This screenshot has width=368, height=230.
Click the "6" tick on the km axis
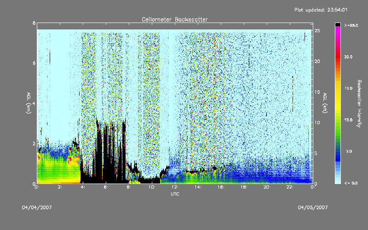34,63
